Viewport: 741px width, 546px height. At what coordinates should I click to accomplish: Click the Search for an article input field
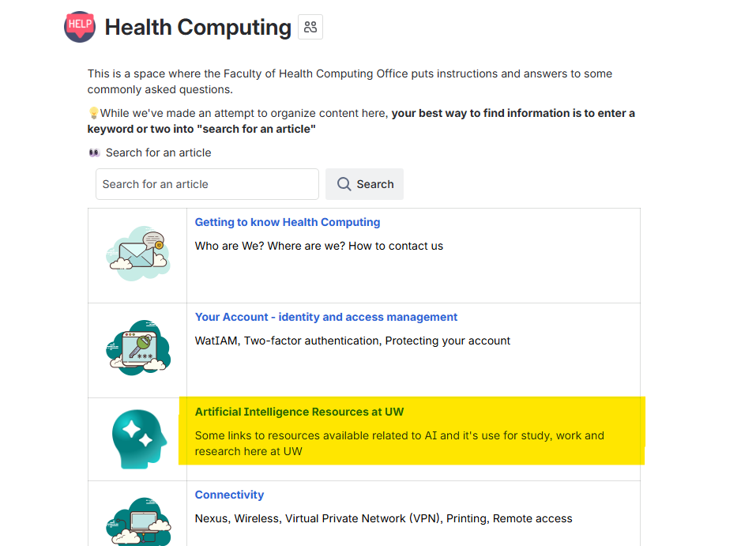click(206, 183)
